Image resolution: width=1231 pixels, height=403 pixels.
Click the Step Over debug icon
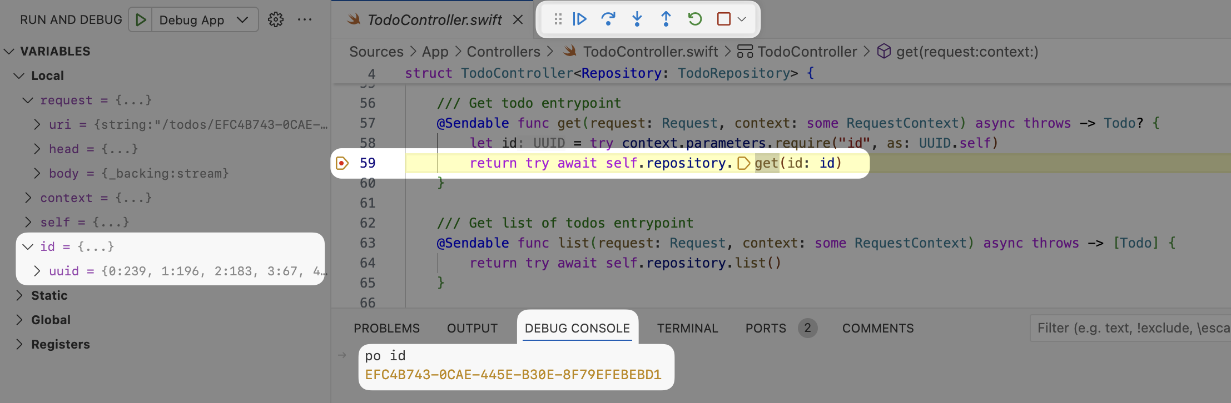tap(608, 19)
